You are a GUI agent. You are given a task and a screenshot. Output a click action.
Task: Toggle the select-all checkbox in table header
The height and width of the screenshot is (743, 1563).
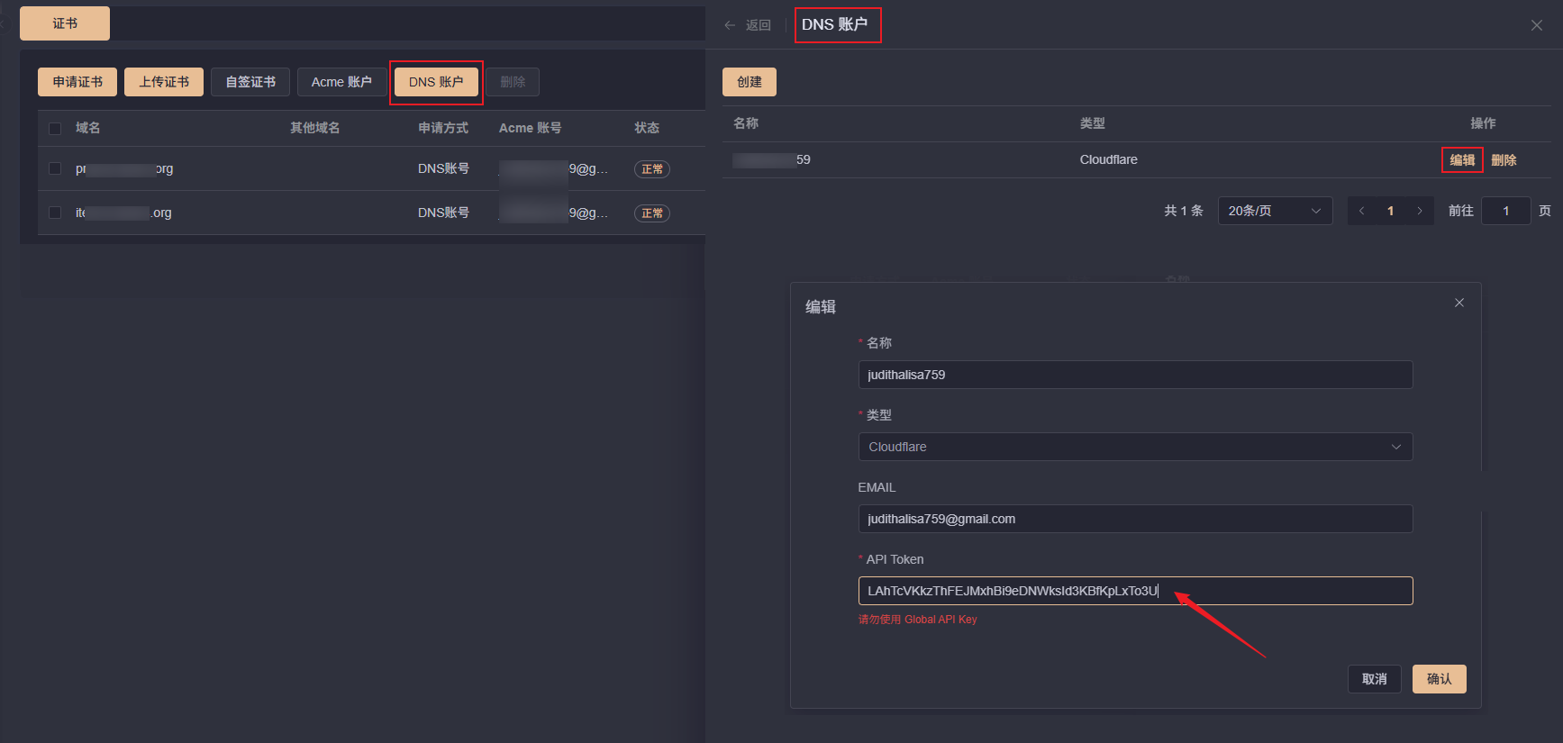click(55, 128)
